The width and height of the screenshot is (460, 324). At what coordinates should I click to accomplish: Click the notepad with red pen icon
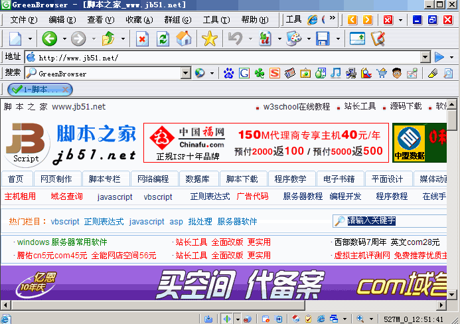click(x=378, y=39)
